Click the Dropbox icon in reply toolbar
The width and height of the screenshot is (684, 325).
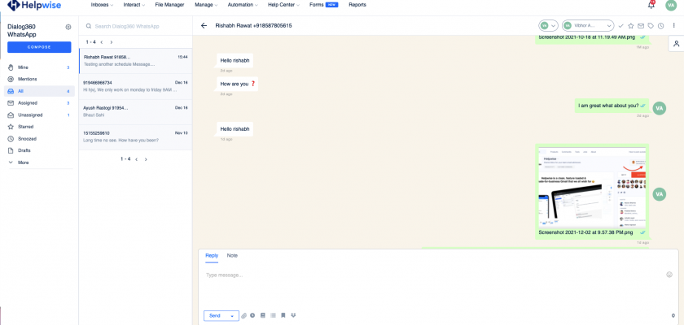pos(293,315)
